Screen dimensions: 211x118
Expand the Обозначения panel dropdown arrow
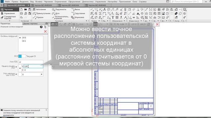124,21
